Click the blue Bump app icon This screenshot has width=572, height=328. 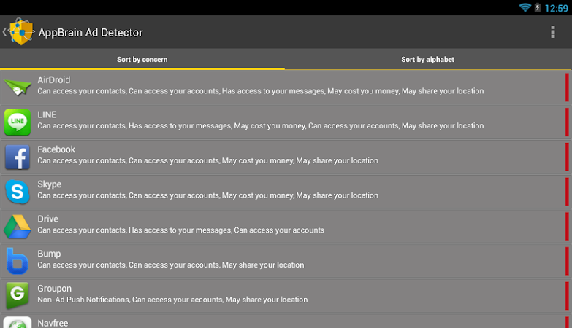click(18, 261)
